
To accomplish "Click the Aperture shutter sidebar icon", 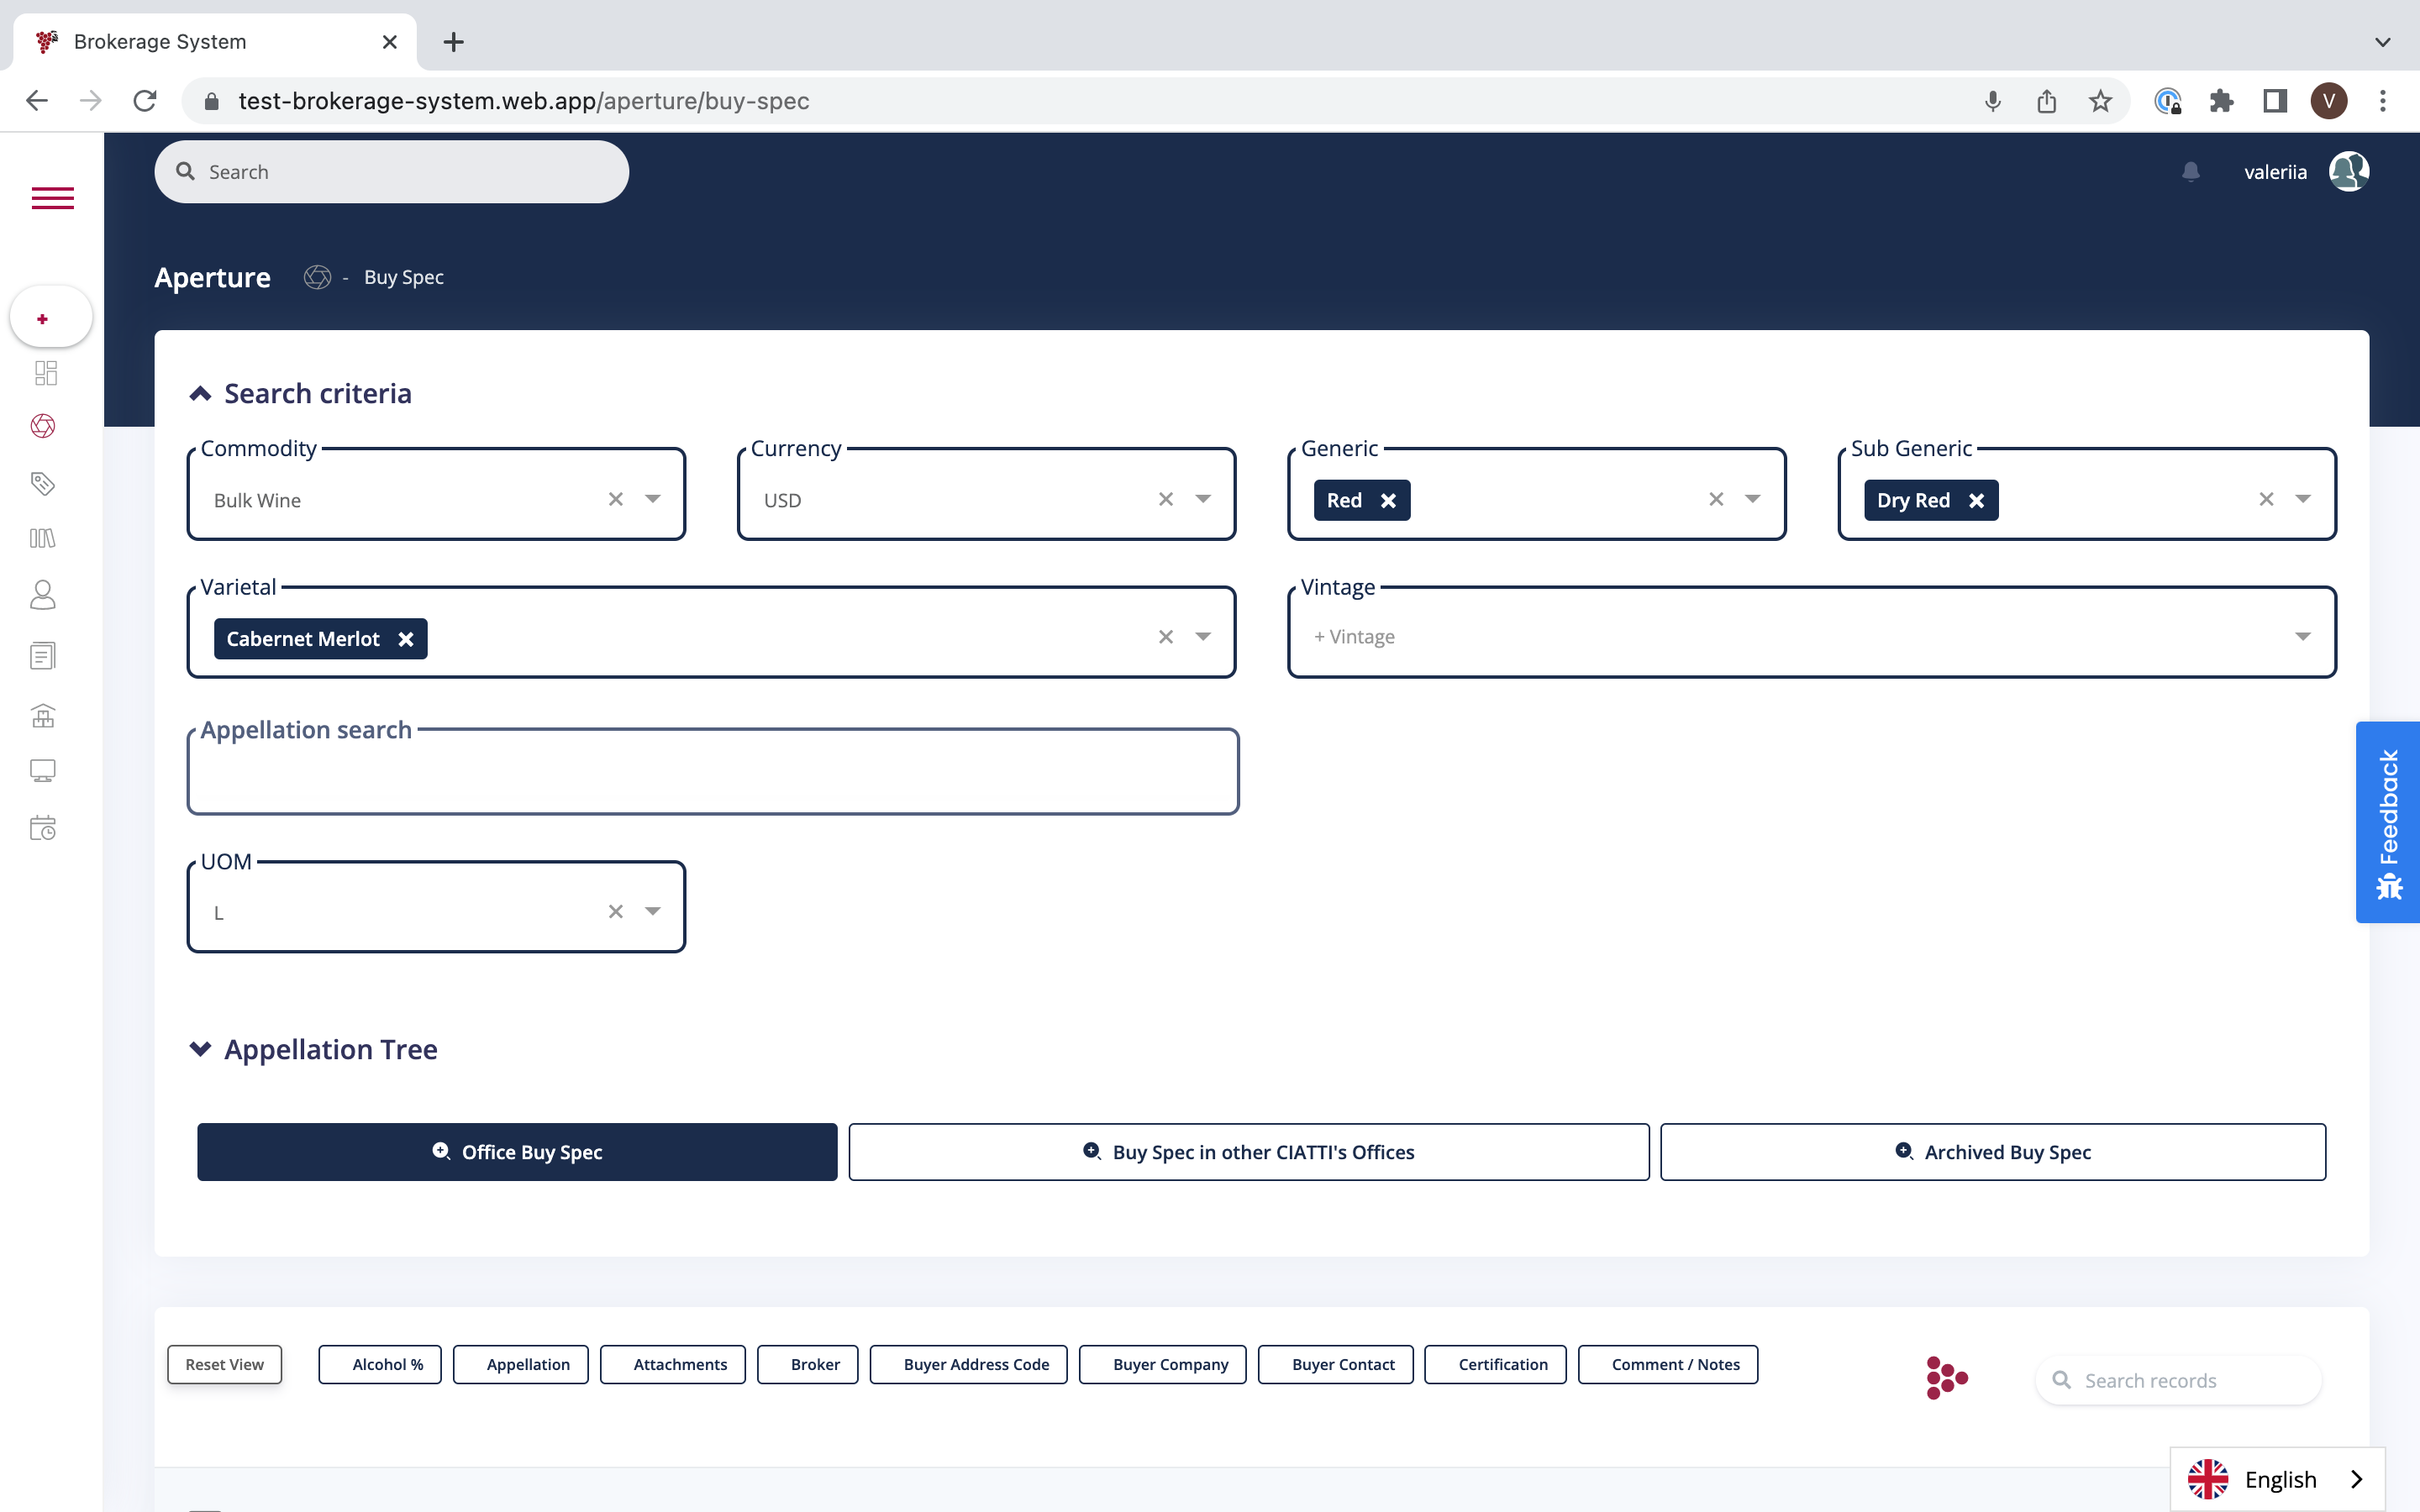I will coord(43,427).
